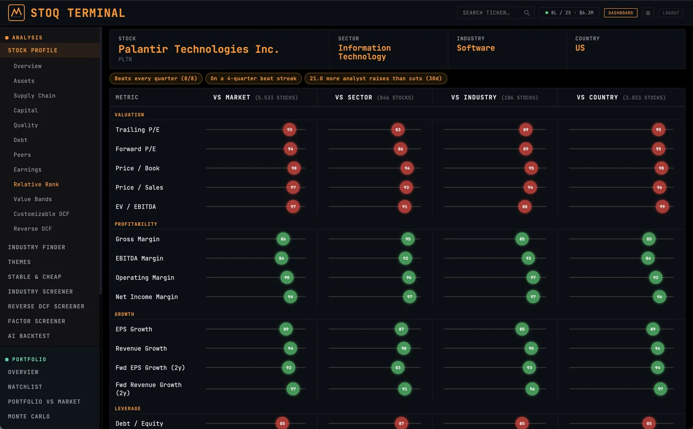Screen dimensions: 693x429
Task: Open the portfolio status 8L / 2S badge
Action: [569, 13]
